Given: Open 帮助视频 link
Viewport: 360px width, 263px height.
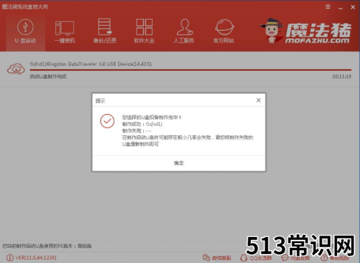Looking at the screenshot, I should 335,258.
